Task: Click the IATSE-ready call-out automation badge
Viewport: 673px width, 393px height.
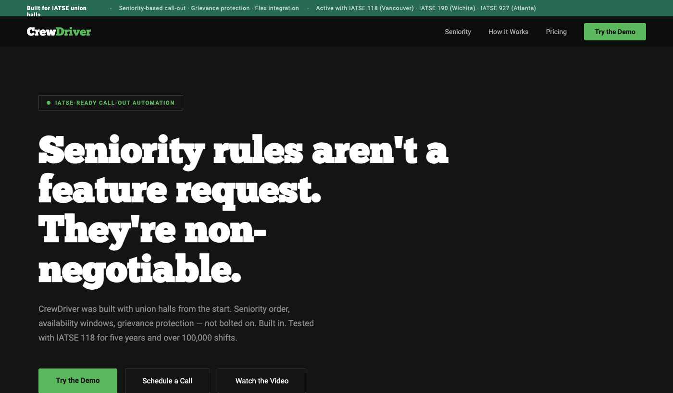Action: [111, 103]
